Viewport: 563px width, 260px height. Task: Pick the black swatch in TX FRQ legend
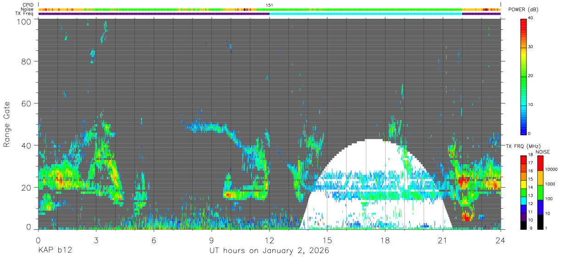[x=523, y=225]
